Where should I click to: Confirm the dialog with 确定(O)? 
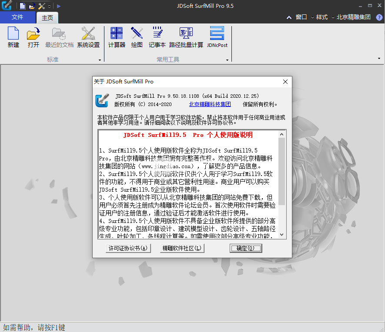click(246, 249)
